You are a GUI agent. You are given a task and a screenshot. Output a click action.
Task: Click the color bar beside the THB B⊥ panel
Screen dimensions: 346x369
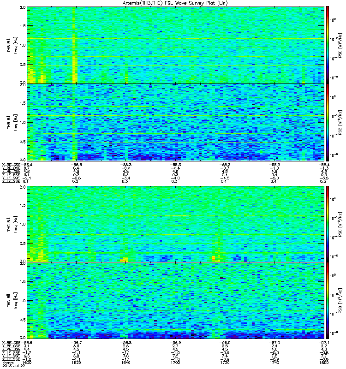[328, 45]
